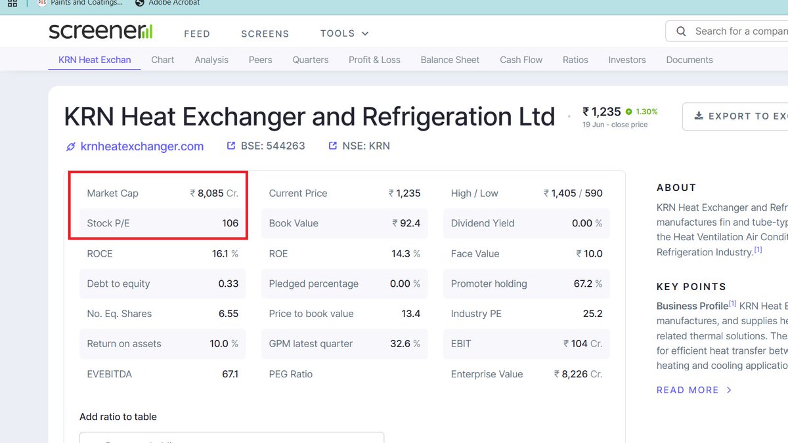Click the KEY POINTS section heading
788x443 pixels.
(691, 287)
